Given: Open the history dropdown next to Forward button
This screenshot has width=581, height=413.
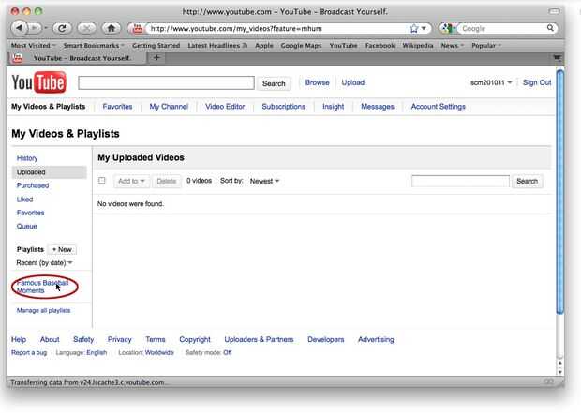Looking at the screenshot, I should tap(46, 28).
